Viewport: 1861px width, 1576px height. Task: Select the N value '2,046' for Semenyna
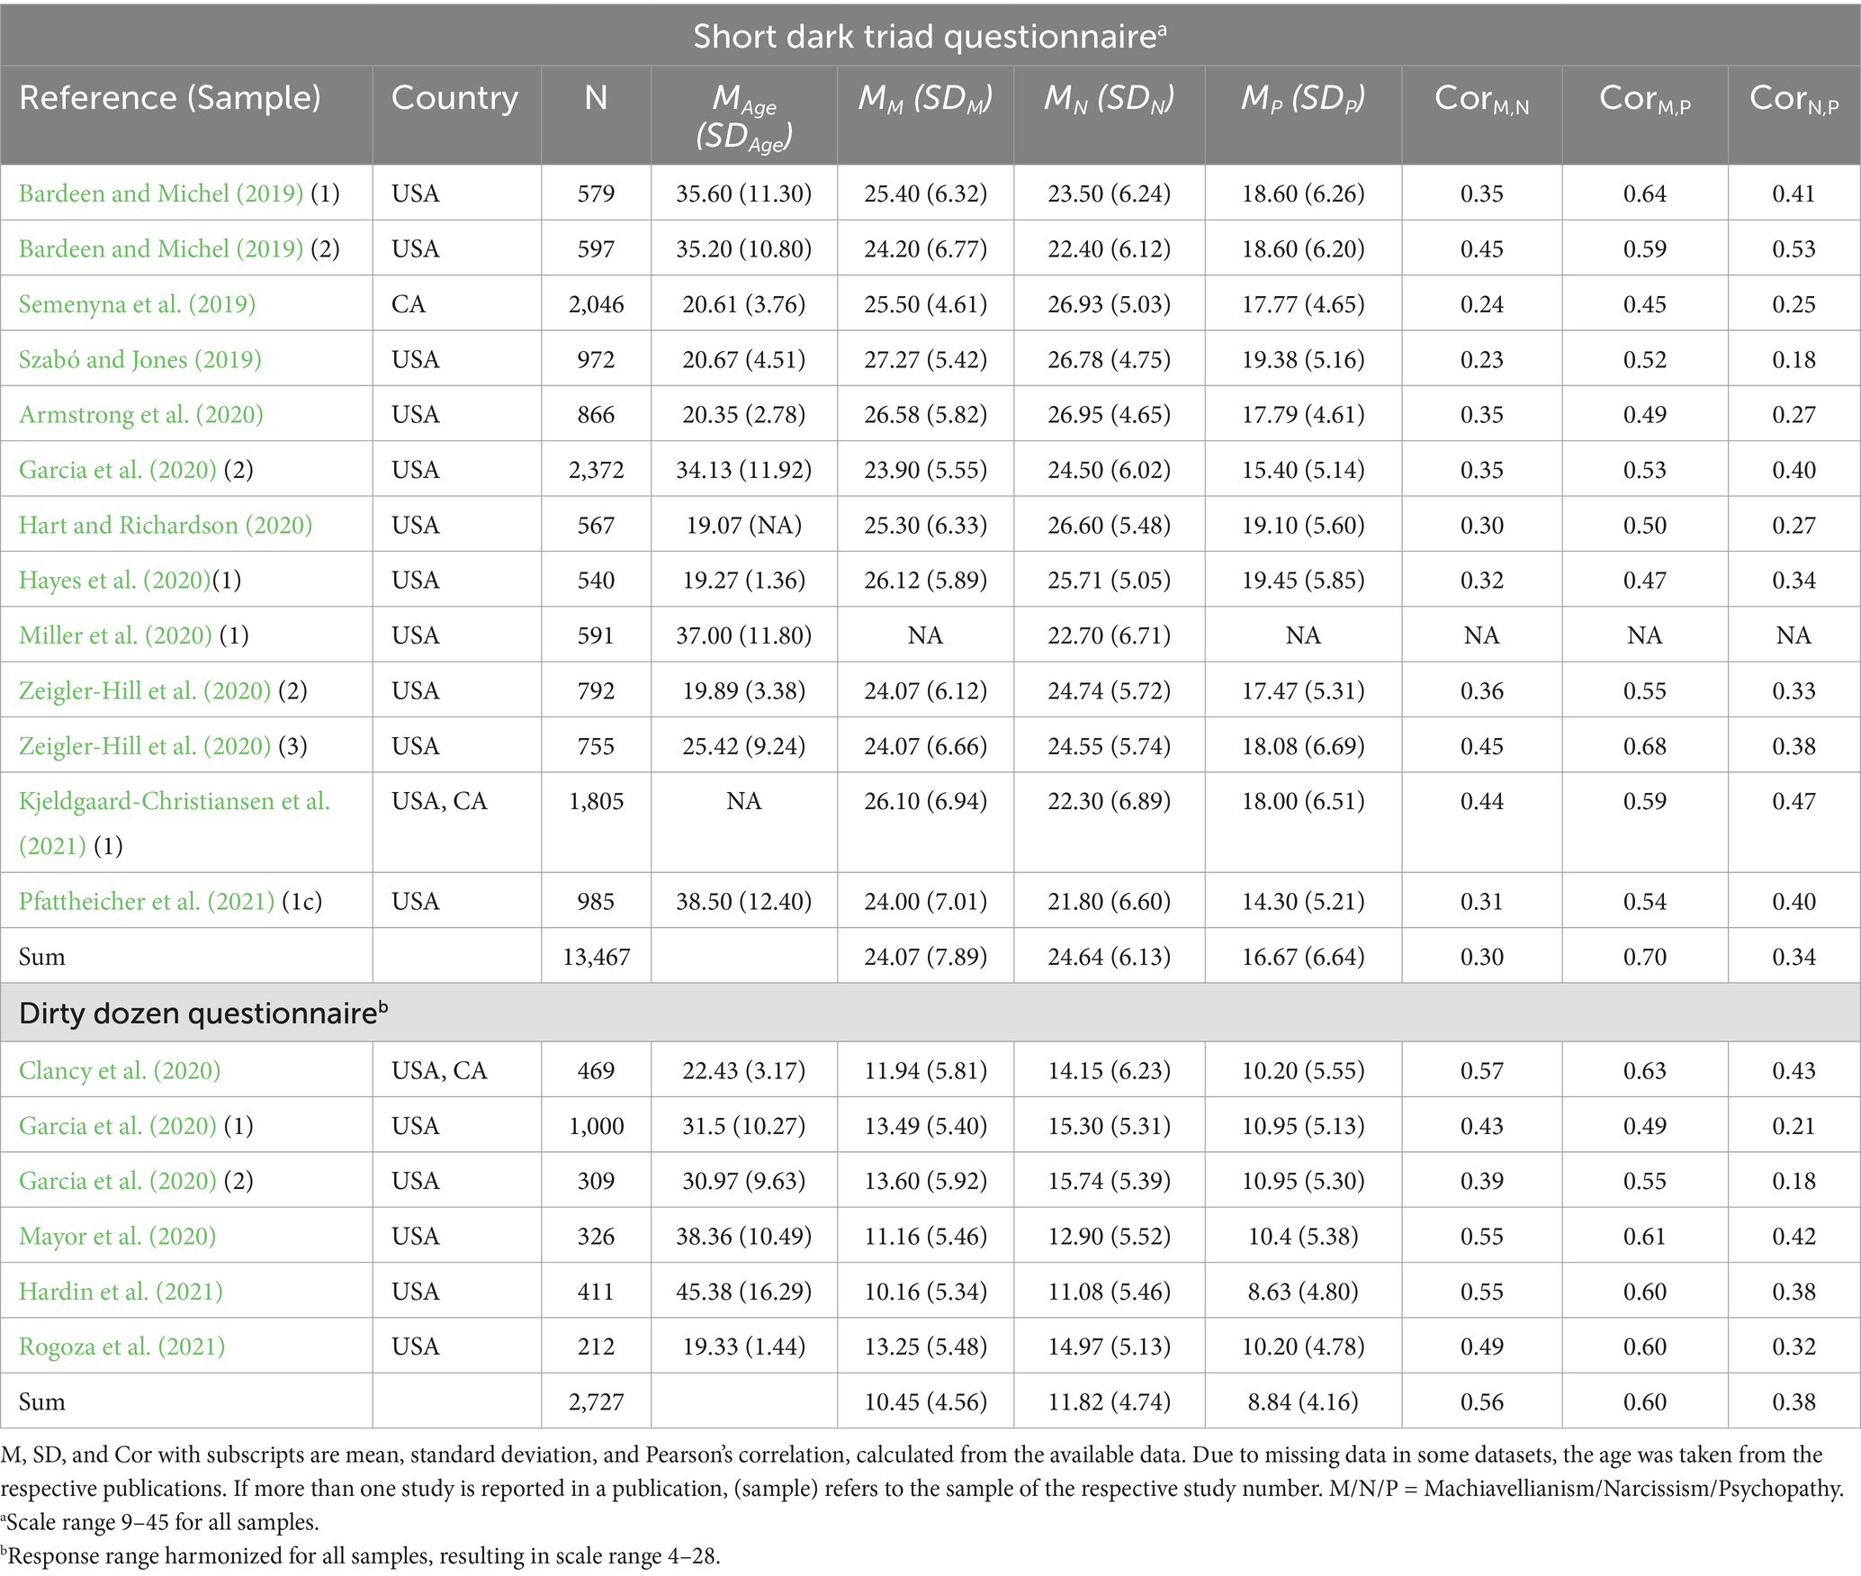coord(597,304)
